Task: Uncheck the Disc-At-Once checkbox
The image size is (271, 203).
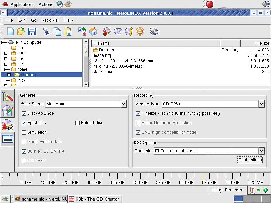Action: tap(24, 113)
